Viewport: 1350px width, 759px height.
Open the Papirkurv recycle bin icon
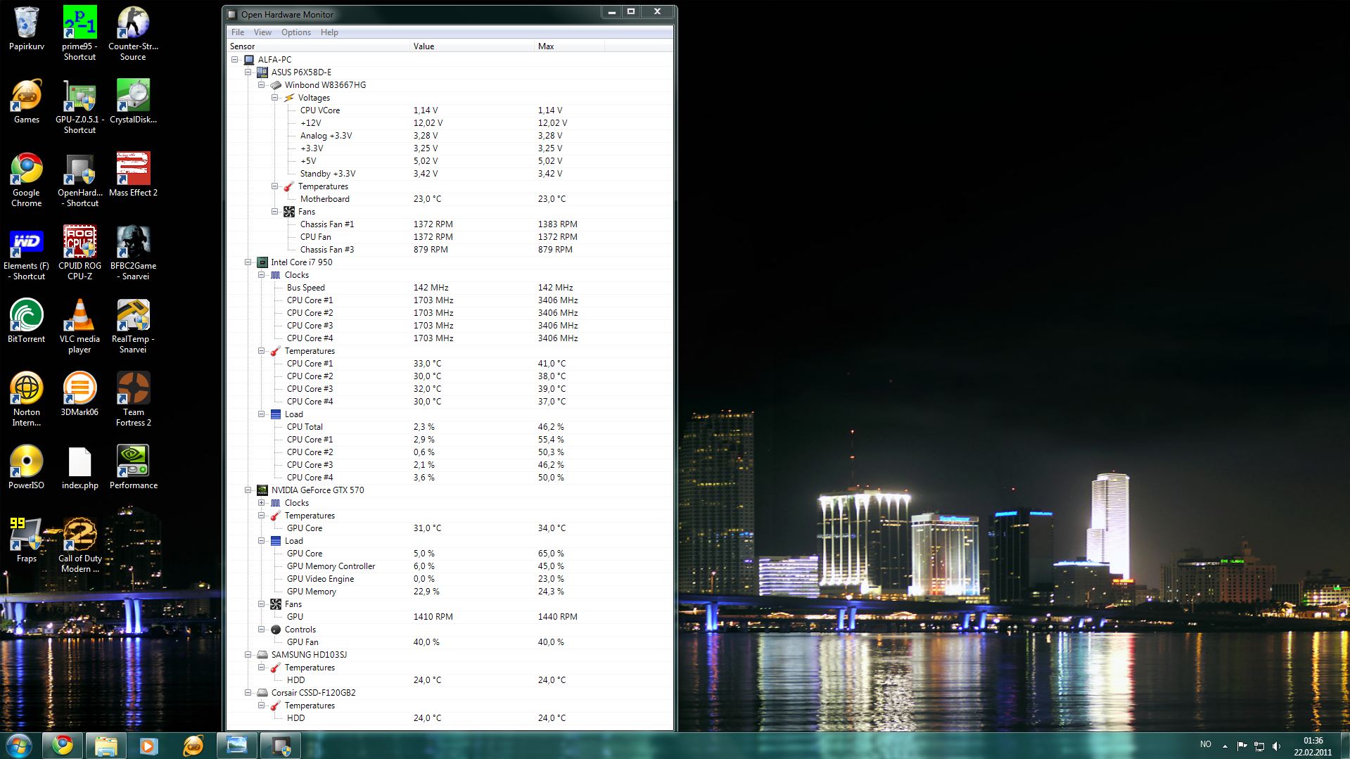27,28
